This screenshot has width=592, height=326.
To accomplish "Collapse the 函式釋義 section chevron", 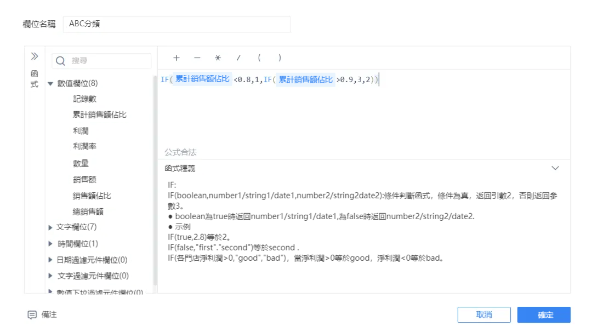I will pos(555,168).
